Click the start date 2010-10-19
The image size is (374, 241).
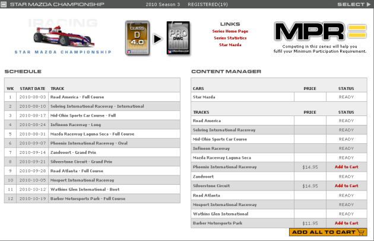[33, 198]
